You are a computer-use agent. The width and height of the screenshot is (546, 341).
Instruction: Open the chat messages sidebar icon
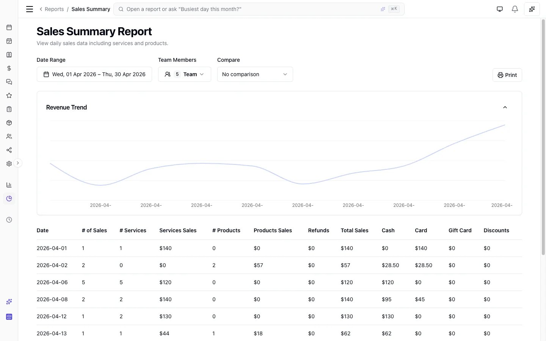(9, 82)
